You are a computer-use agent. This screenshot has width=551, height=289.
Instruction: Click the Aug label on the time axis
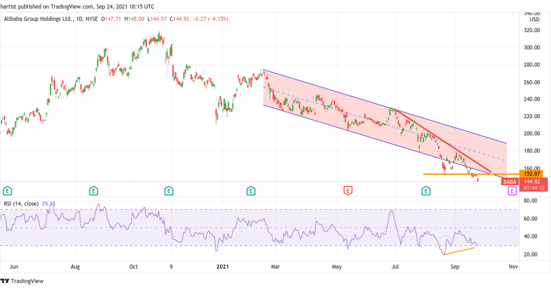[x=76, y=267]
